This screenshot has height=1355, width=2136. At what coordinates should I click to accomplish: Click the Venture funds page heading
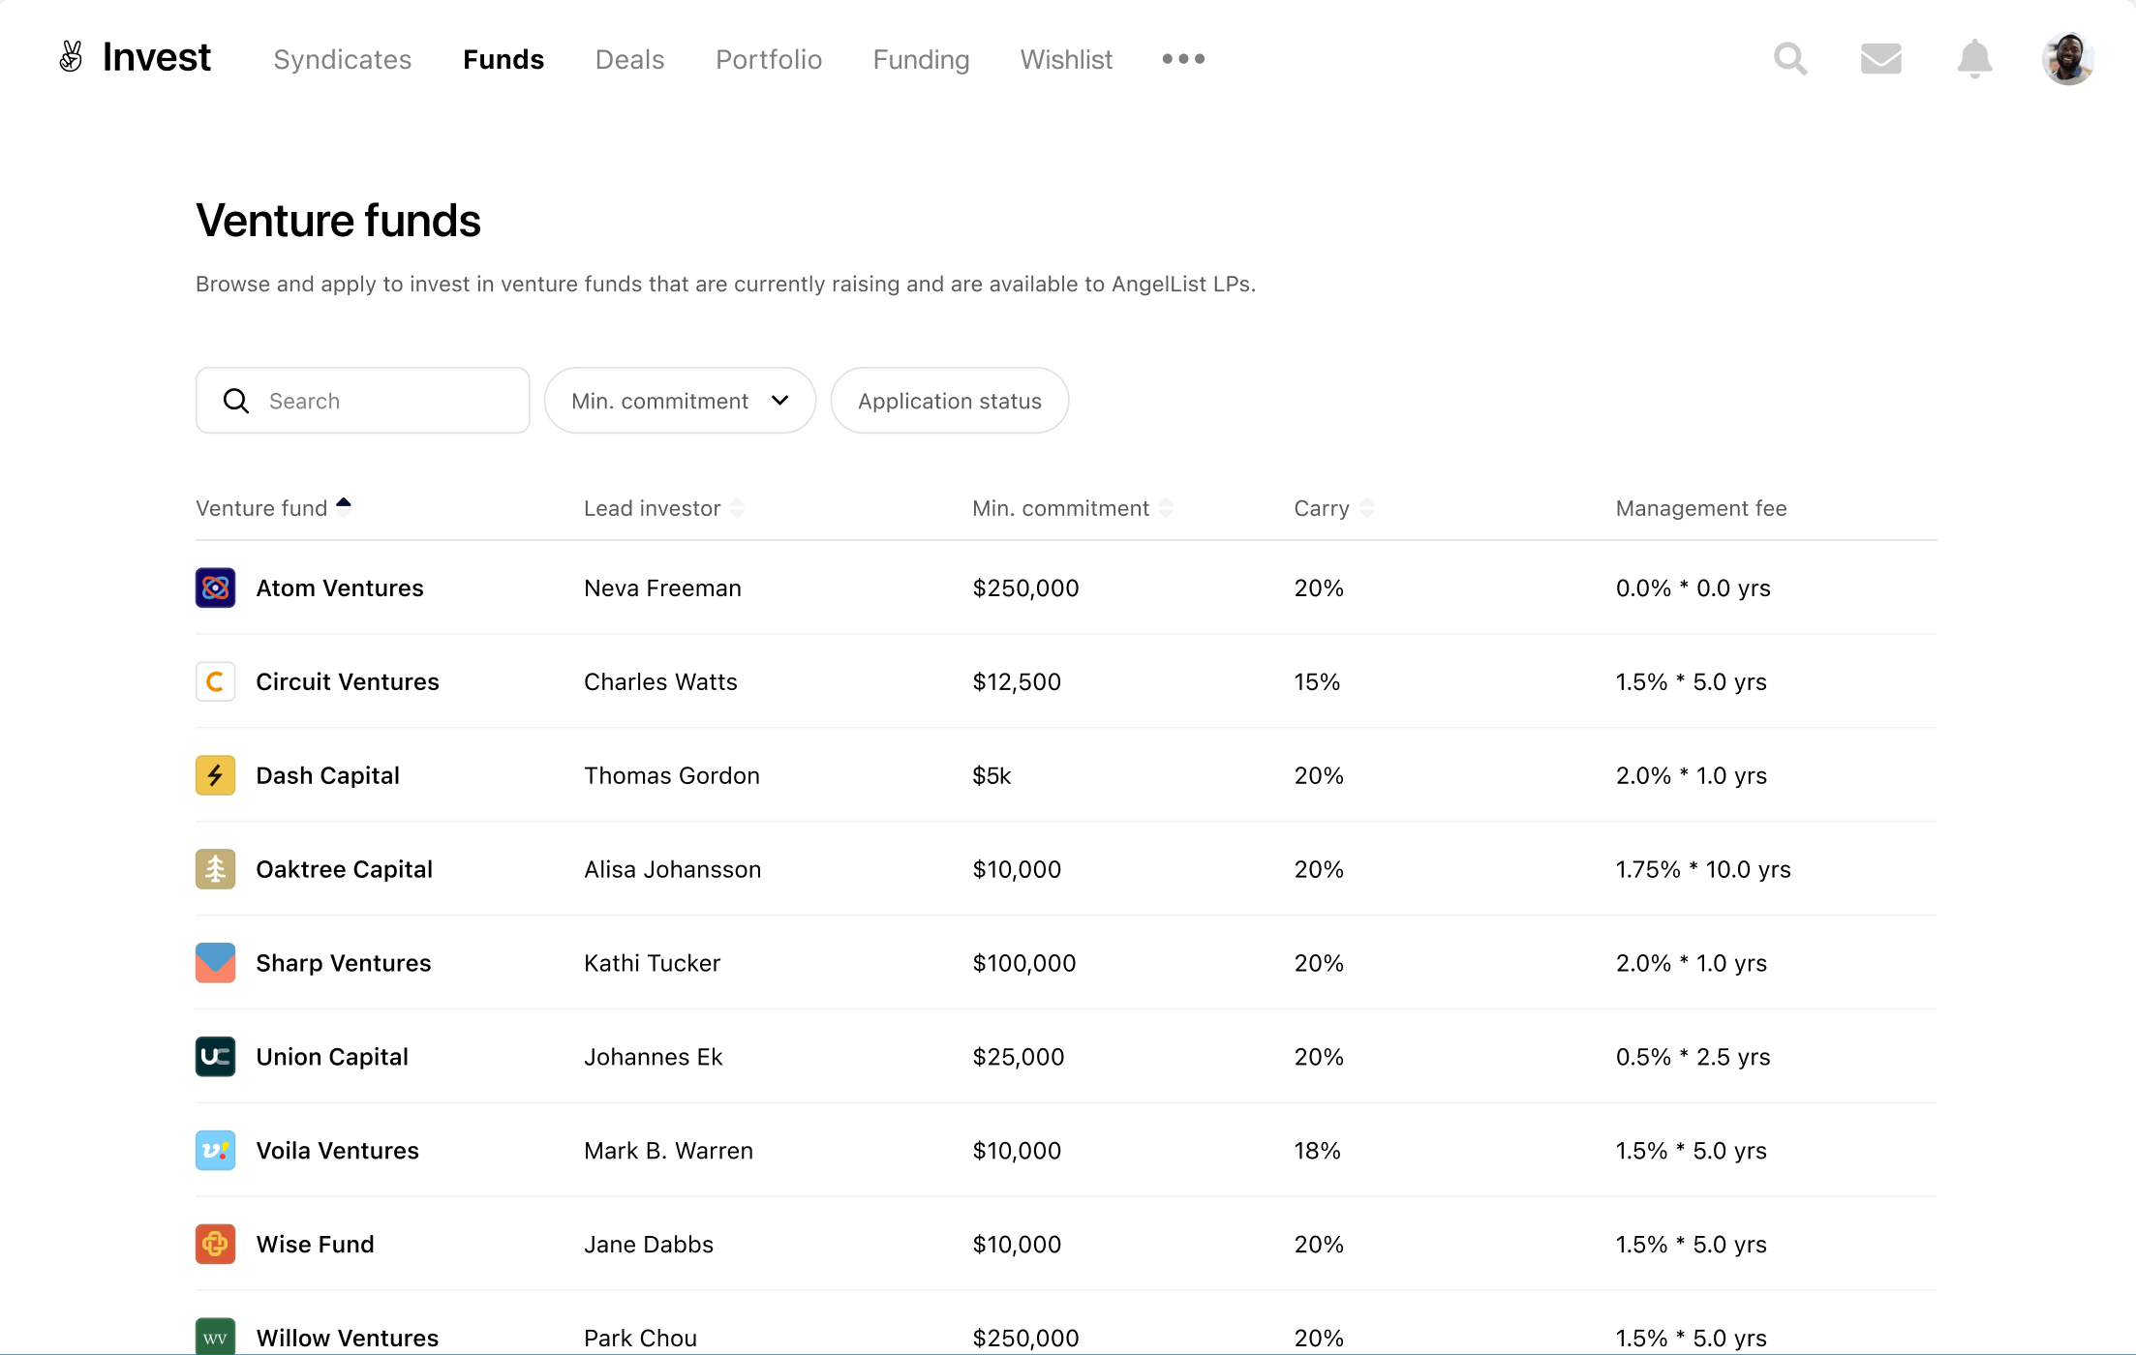[x=338, y=220]
